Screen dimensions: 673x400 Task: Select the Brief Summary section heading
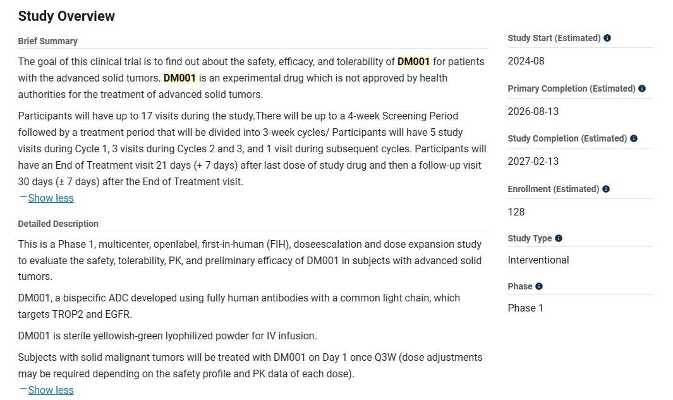click(x=48, y=41)
